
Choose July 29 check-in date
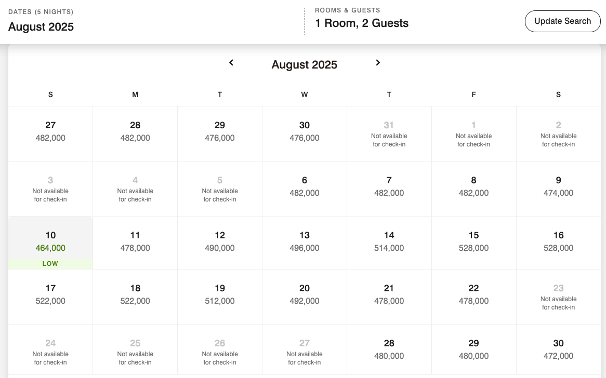tap(220, 132)
